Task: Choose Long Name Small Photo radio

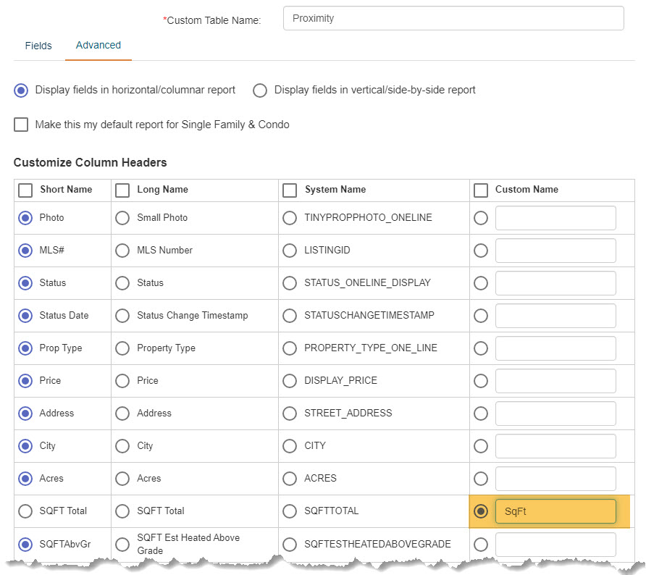Action: pos(122,218)
